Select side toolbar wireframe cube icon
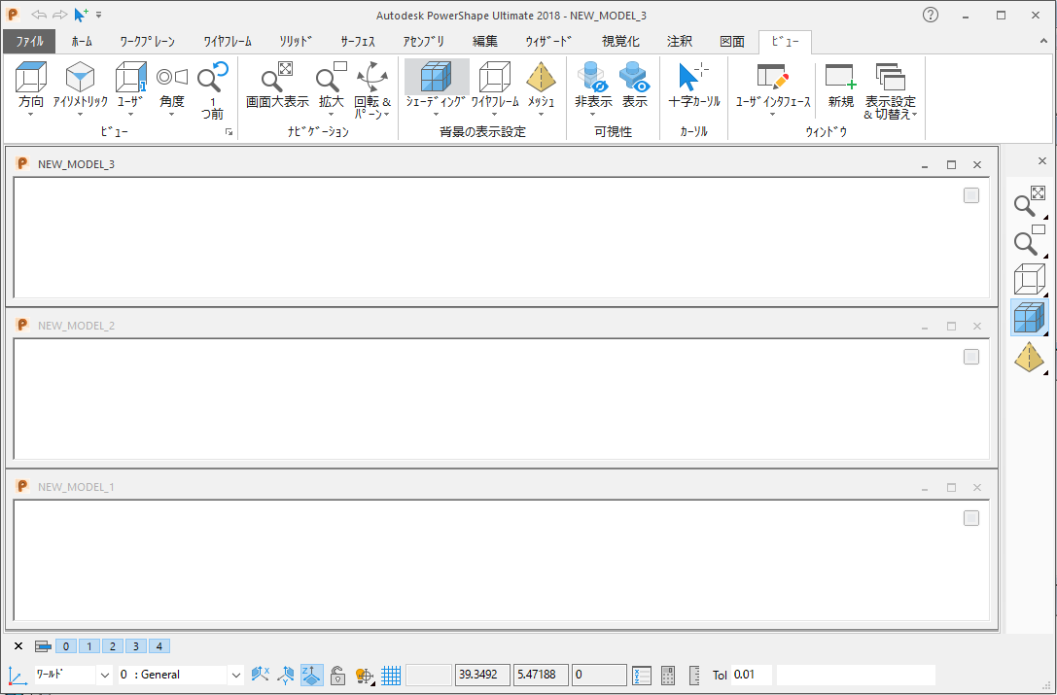This screenshot has width=1057, height=695. point(1030,278)
